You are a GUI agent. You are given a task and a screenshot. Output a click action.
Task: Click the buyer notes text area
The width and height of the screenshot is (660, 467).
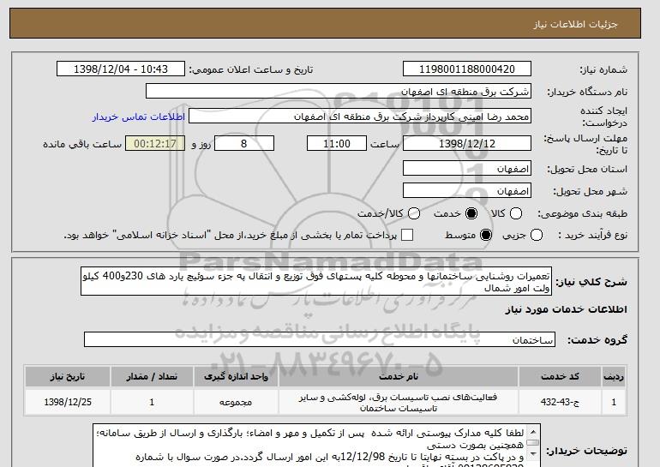[309, 446]
